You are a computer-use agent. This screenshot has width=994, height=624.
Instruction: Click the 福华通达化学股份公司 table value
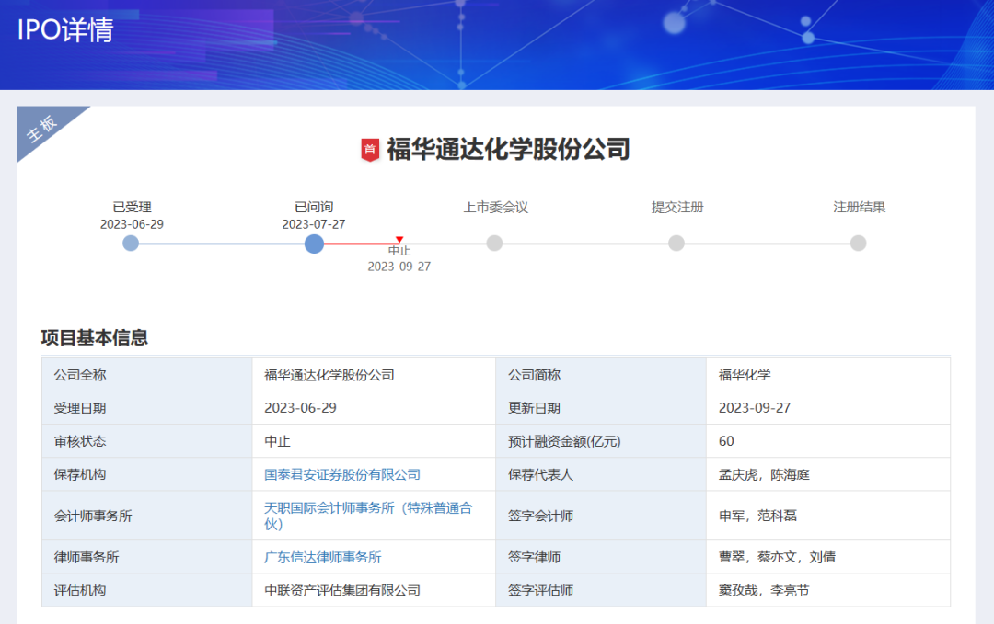tap(329, 375)
